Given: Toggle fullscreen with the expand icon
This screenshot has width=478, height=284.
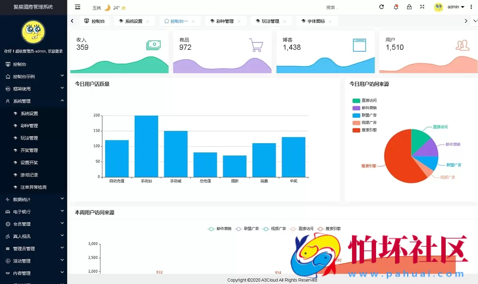Looking at the screenshot, I should 422,7.
